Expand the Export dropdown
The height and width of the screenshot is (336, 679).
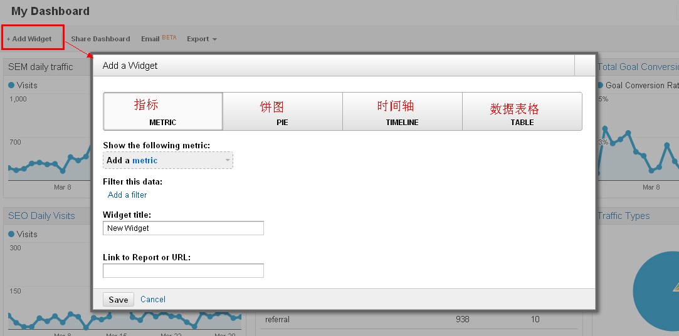[202, 39]
